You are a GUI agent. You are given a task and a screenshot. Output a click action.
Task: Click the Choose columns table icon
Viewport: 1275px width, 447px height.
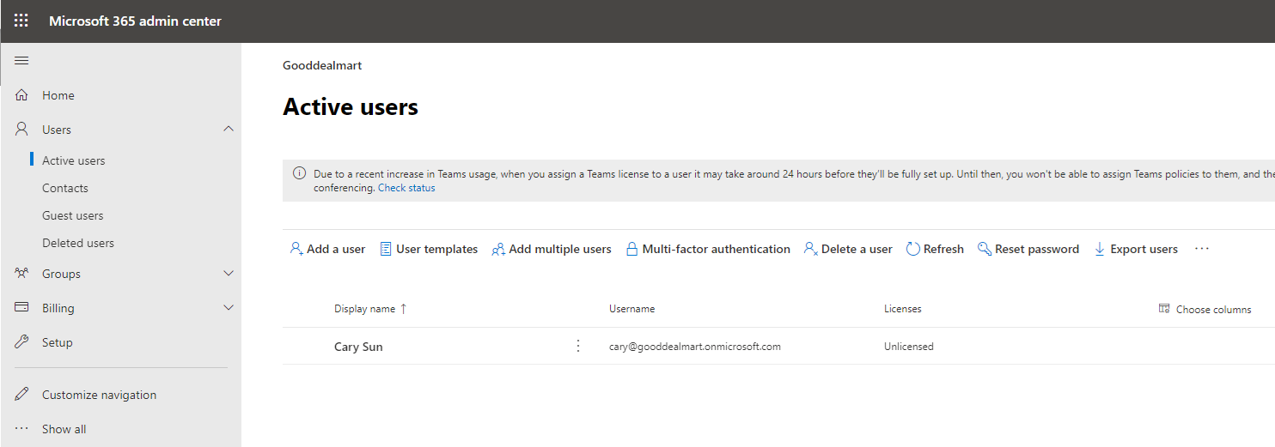click(1164, 309)
